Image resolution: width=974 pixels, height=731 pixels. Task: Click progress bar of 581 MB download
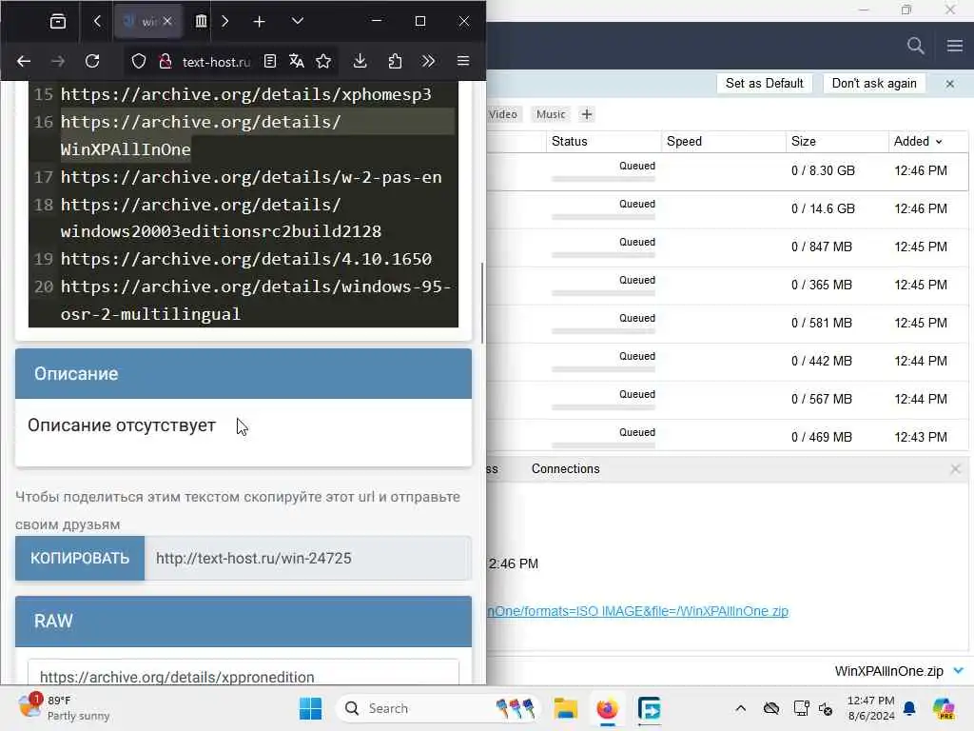coord(603,330)
